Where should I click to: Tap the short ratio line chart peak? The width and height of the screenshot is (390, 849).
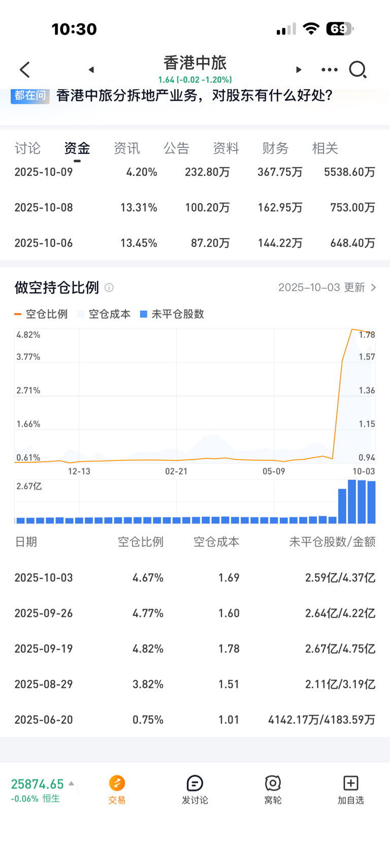coord(352,330)
